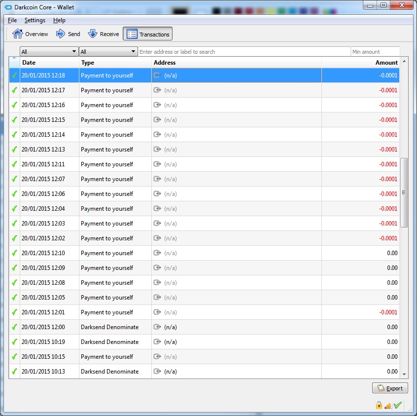Open the Receive page
This screenshot has width=417, height=416.
click(x=103, y=34)
